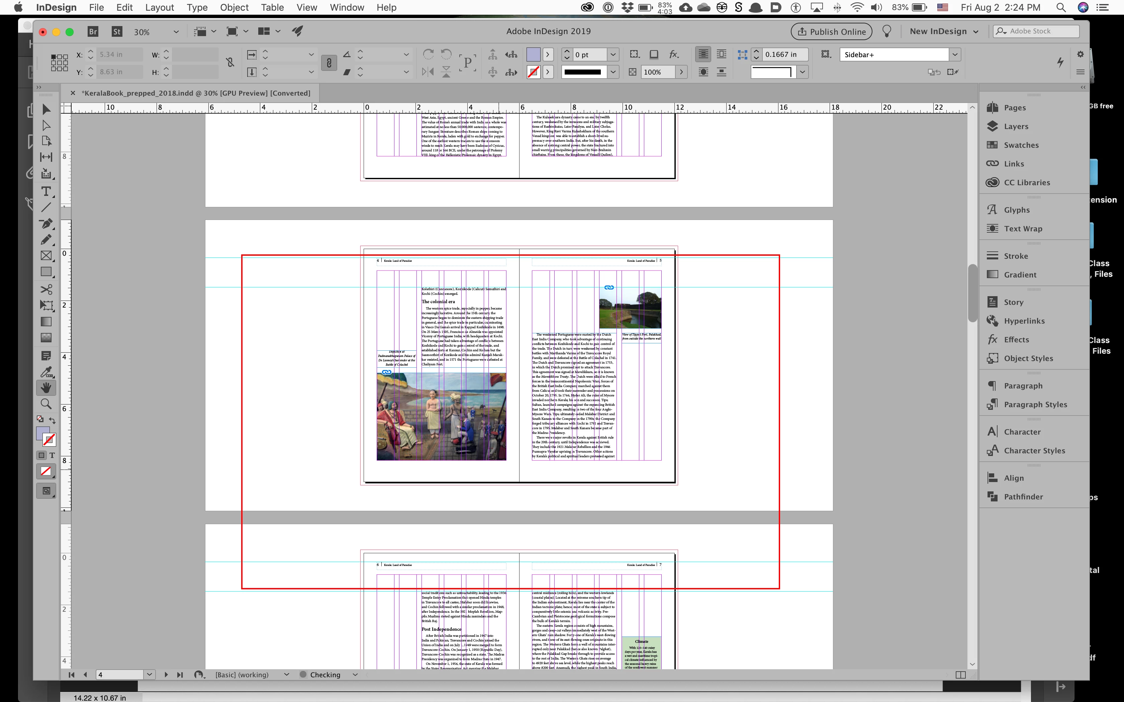
Task: Select the Scissors tool
Action: [46, 290]
